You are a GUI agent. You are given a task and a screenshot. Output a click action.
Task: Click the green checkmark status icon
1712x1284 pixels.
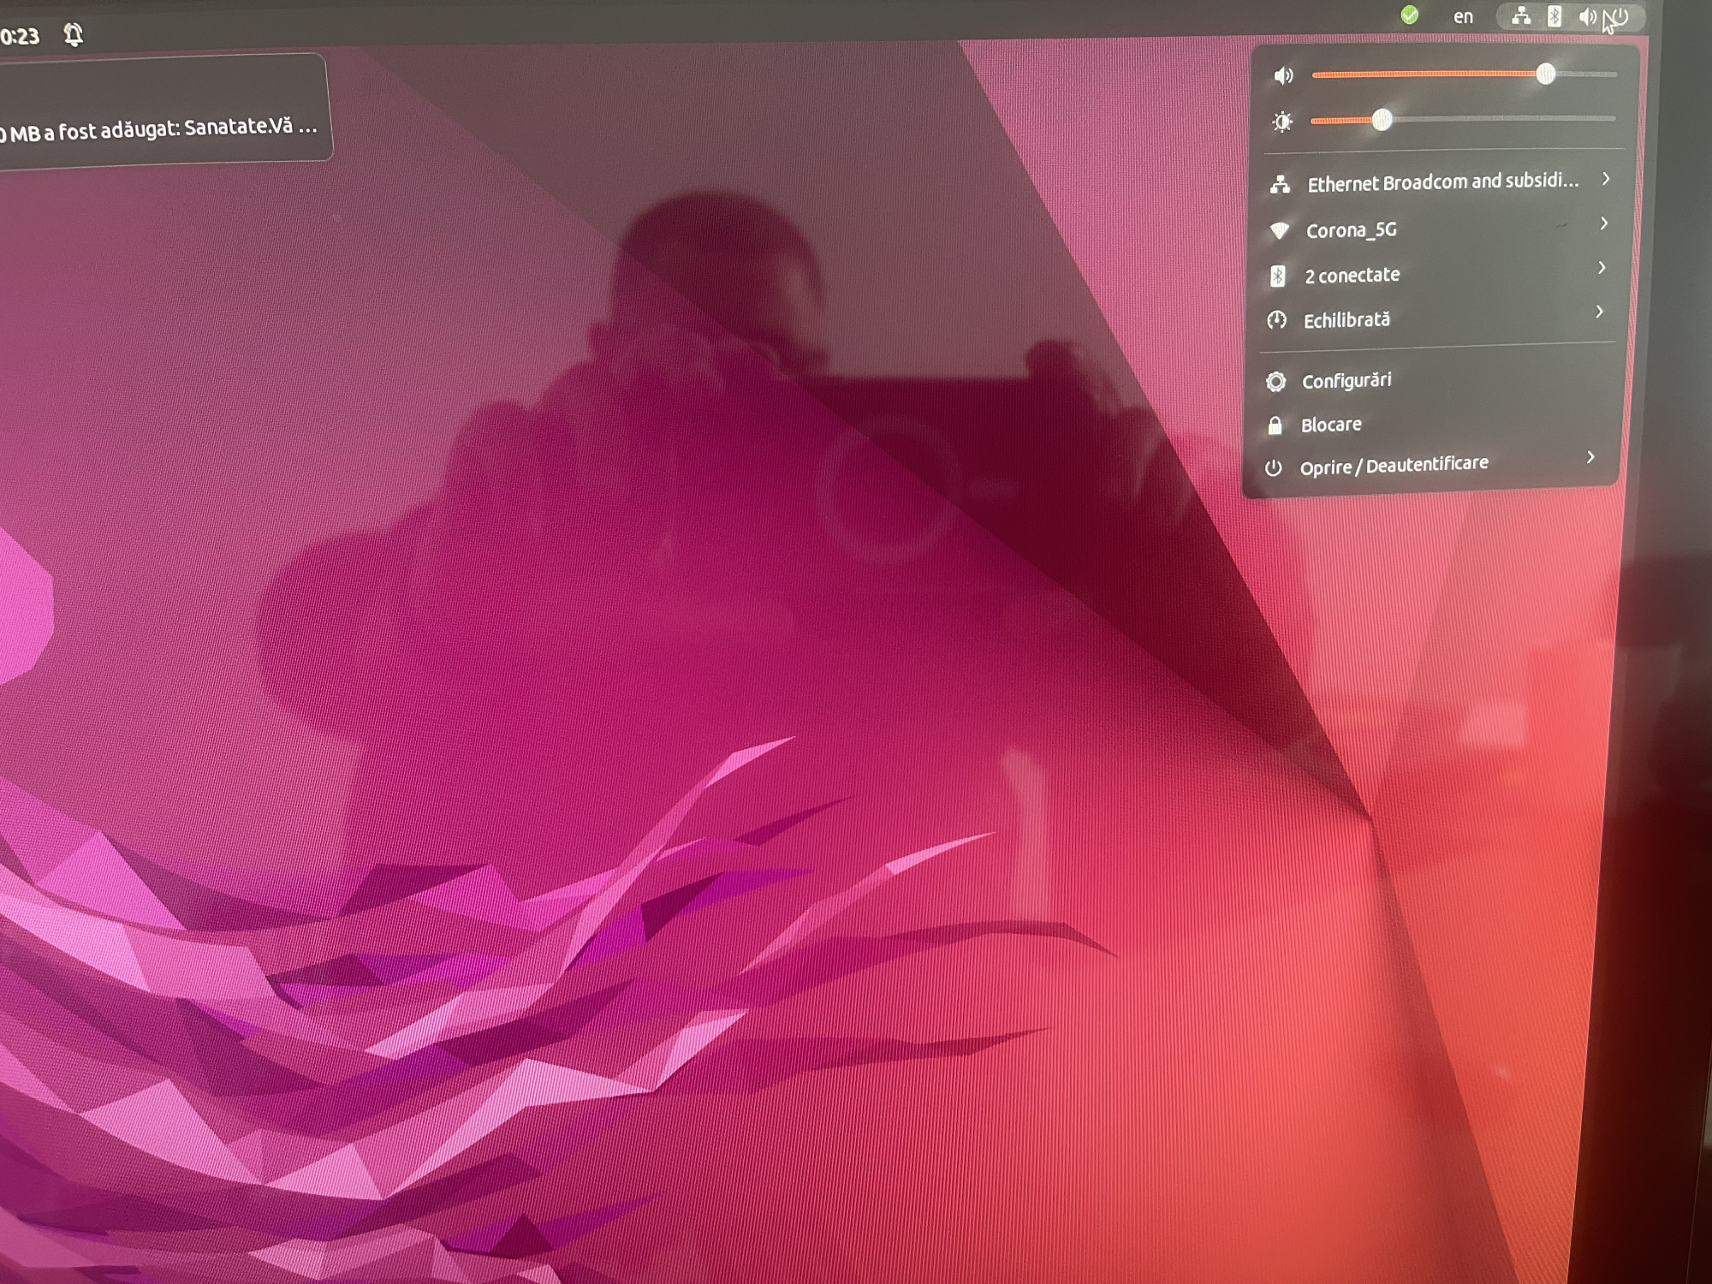click(x=1409, y=15)
